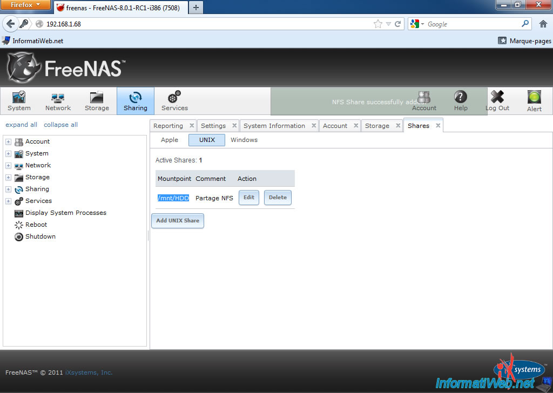Viewport: 553px width, 393px height.
Task: Open Marque-pages bookmarks icon
Action: coord(502,40)
